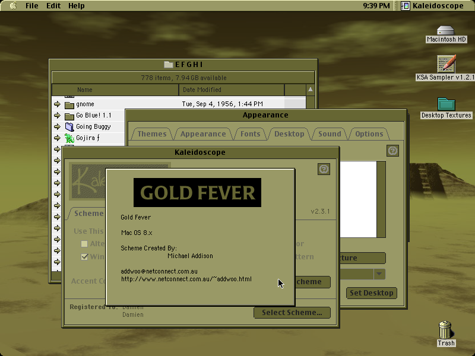Click the 9:39 PM menu bar clock
475x356 pixels.
point(376,6)
